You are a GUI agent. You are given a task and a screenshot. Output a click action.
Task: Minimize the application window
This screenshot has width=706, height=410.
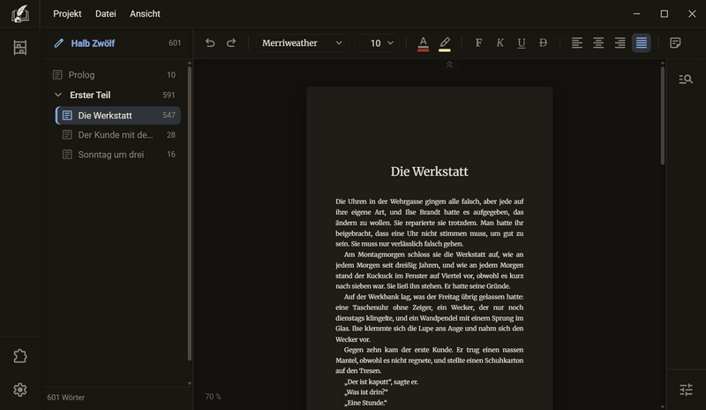point(636,14)
